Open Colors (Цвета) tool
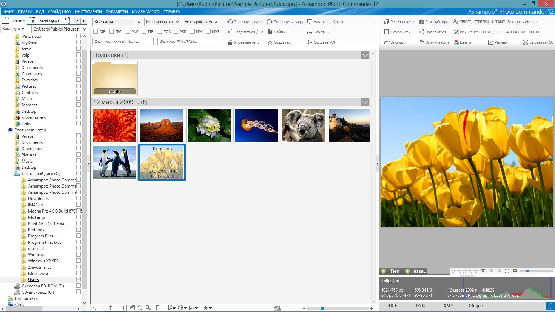The image size is (555, 312). pos(462,42)
